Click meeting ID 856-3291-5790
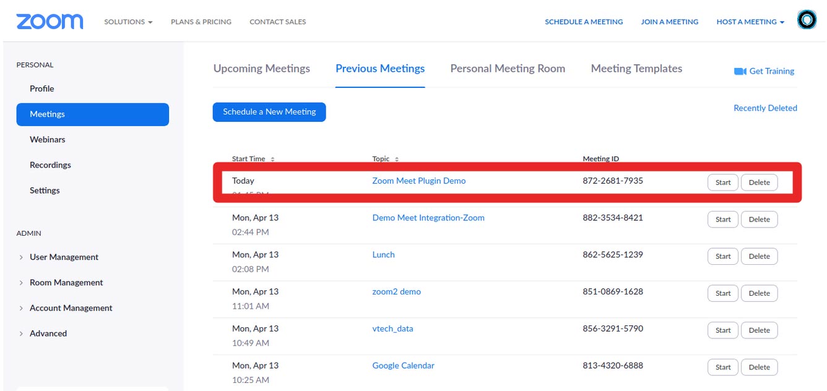827x391 pixels. pos(613,329)
